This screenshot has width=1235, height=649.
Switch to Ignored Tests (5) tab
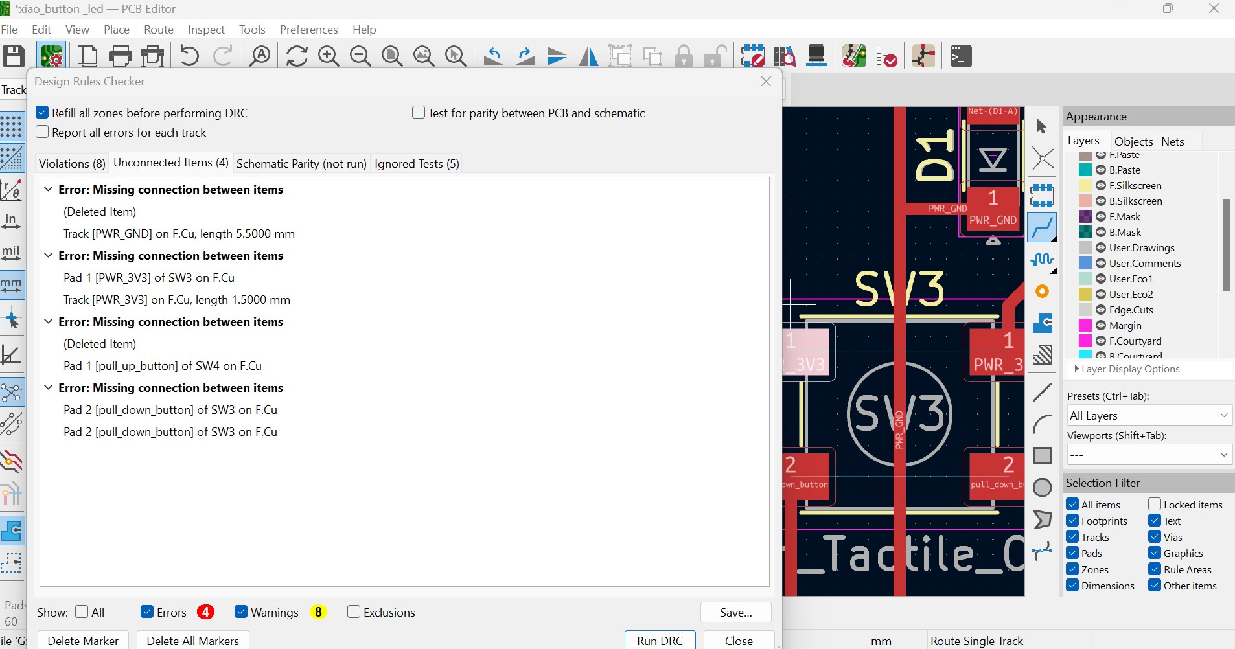(x=417, y=164)
